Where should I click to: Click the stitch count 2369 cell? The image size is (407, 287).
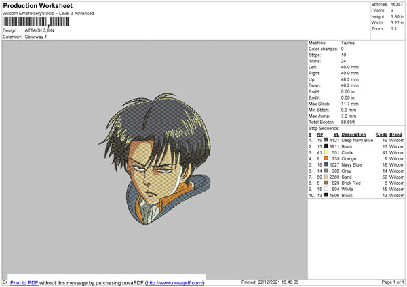pos(334,177)
